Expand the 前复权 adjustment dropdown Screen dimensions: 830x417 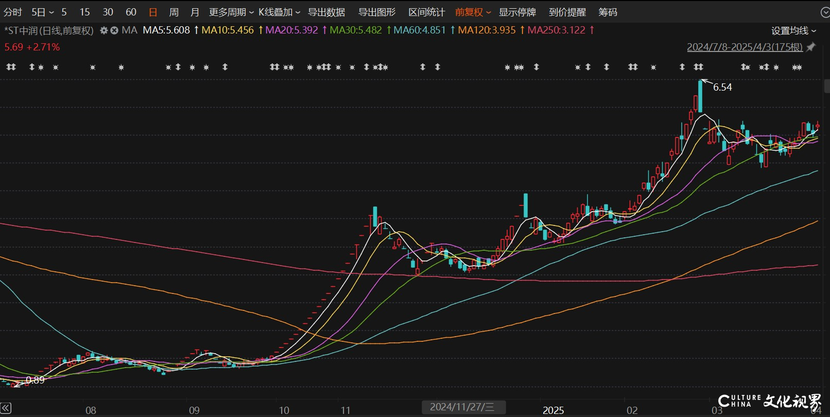tap(473, 12)
